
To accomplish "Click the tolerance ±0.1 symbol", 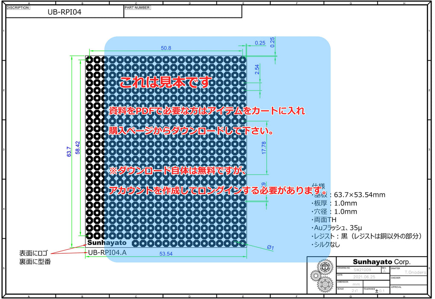I will pyautogui.click(x=380, y=290).
